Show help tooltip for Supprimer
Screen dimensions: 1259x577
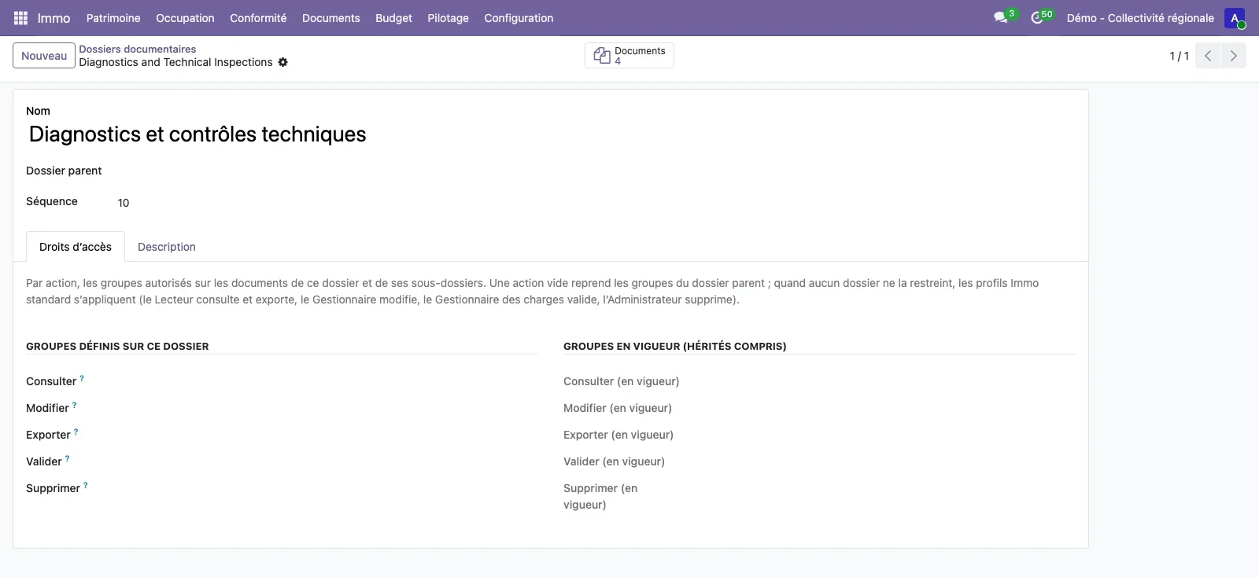tap(86, 485)
